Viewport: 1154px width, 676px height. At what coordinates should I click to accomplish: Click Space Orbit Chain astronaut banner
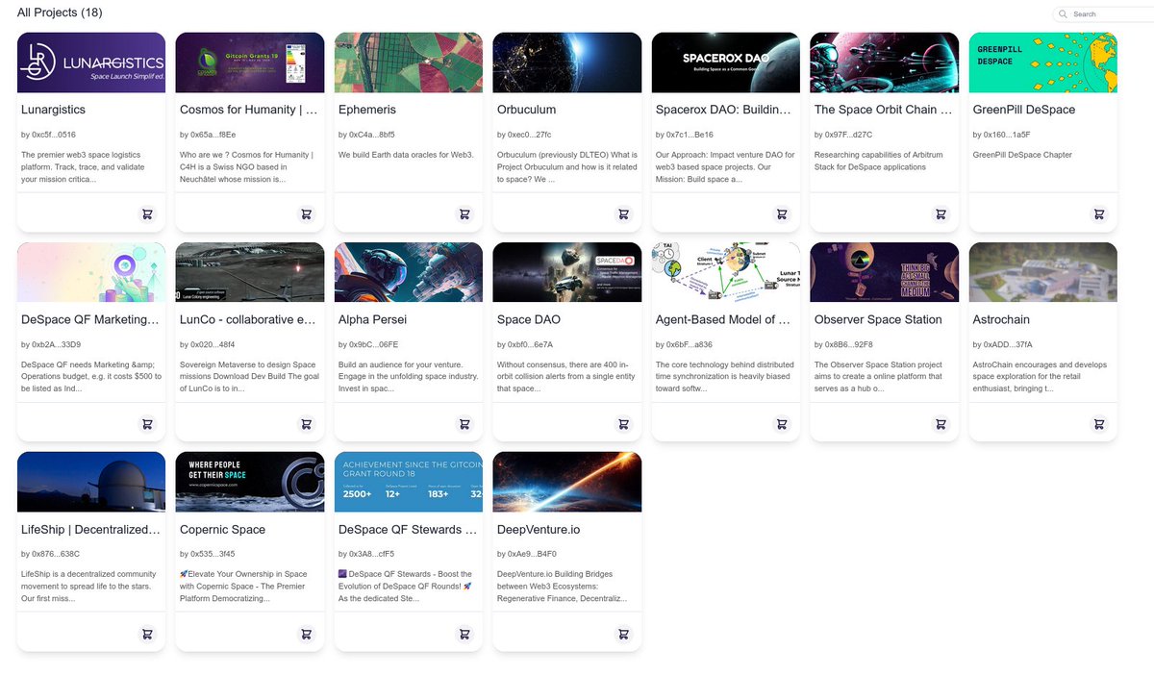[x=885, y=63]
